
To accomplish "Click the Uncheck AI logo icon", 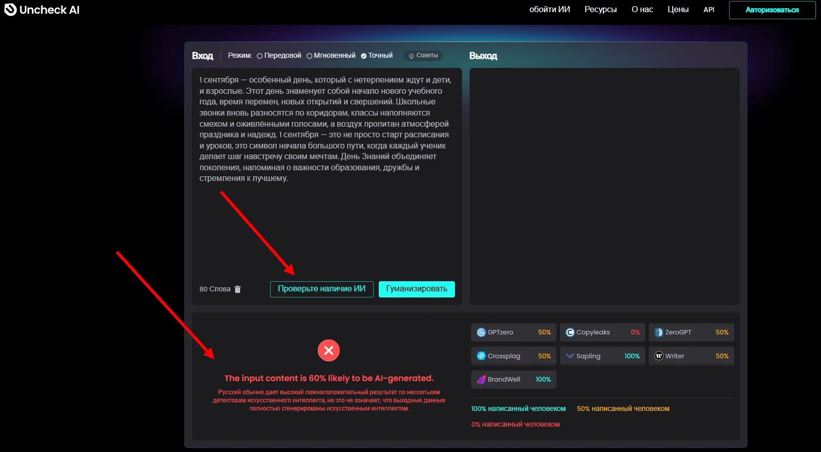I will [10, 10].
